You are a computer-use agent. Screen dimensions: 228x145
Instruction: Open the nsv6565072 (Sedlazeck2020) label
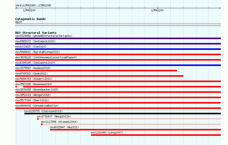point(35,41)
